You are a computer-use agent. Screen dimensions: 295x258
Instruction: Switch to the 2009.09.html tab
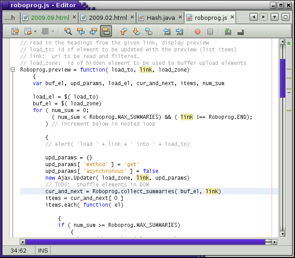pyautogui.click(x=49, y=18)
